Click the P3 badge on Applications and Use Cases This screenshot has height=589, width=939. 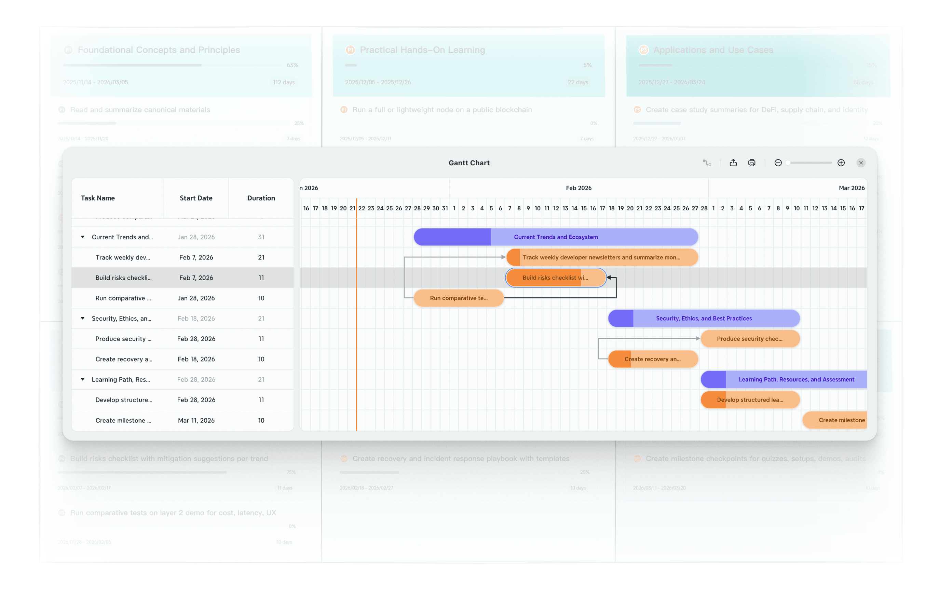(x=643, y=50)
